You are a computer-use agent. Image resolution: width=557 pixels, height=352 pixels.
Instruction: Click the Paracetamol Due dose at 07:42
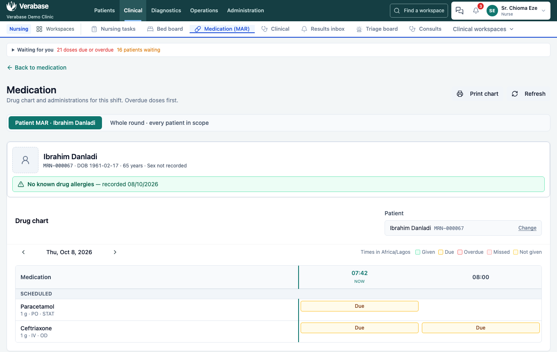tap(360, 306)
